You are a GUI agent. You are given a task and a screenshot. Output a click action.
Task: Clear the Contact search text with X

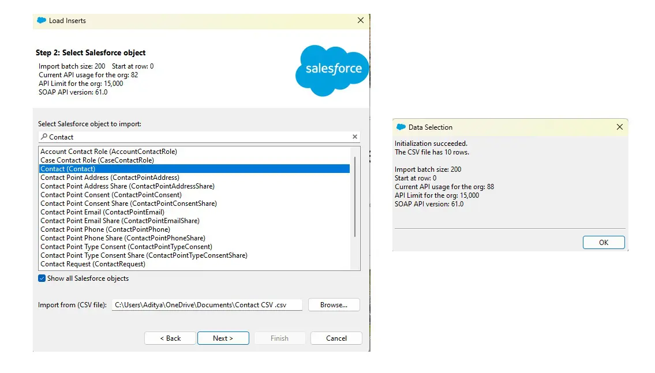[x=355, y=137]
